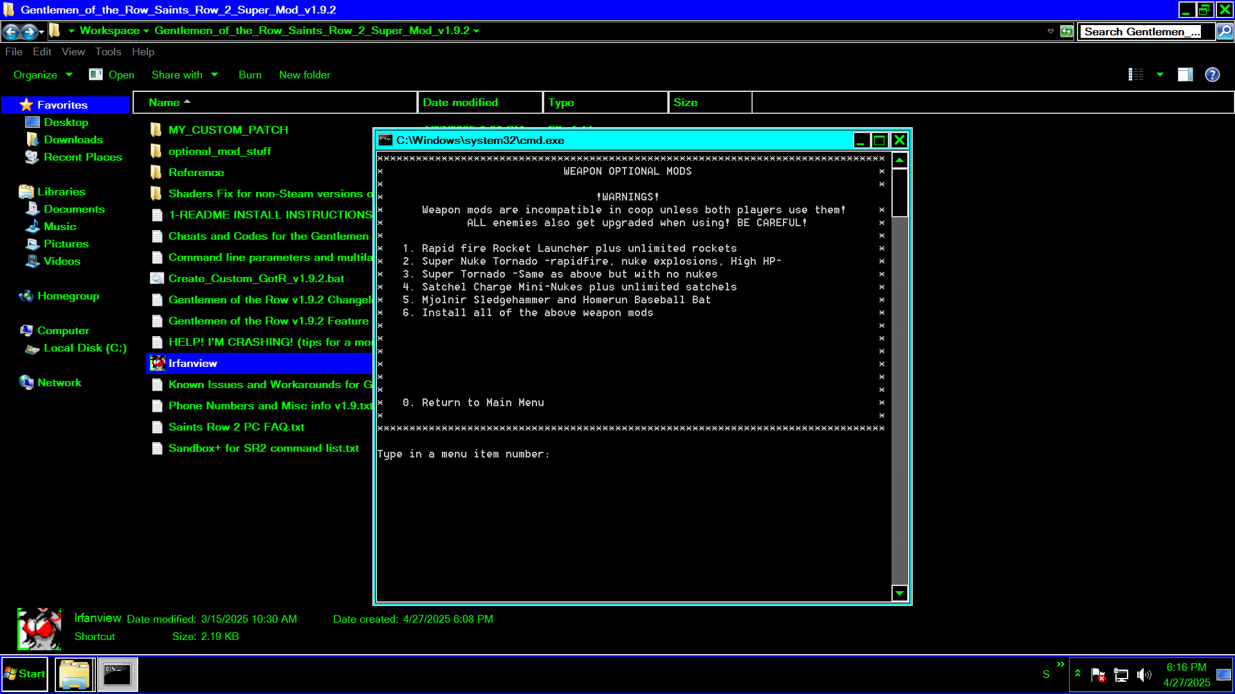Select Create_Custom_GotR_v1.9.2.bat file icon

[x=156, y=279]
